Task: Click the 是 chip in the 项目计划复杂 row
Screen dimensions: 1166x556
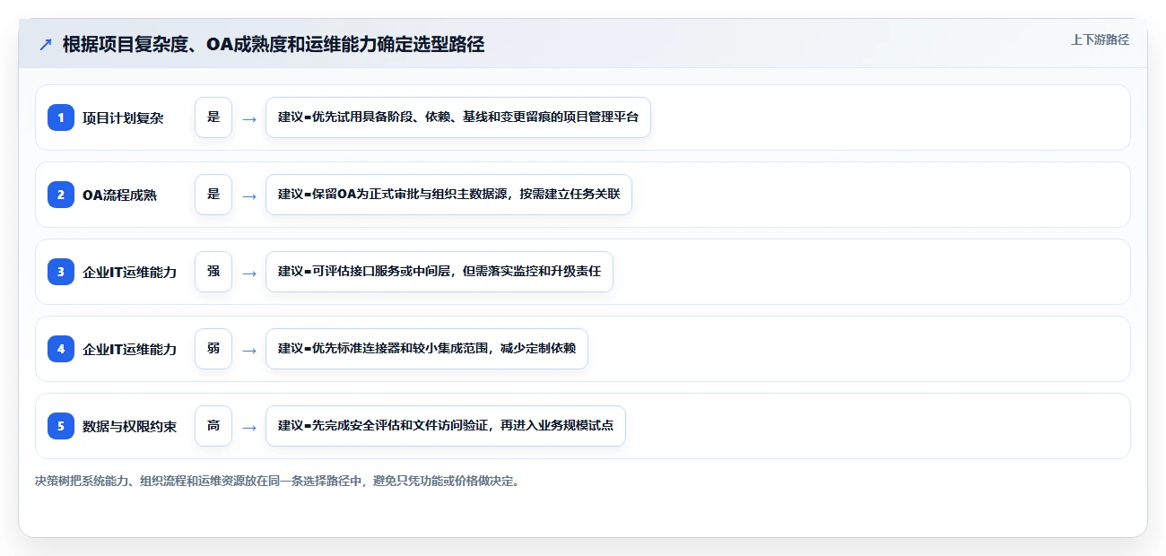Action: (213, 117)
